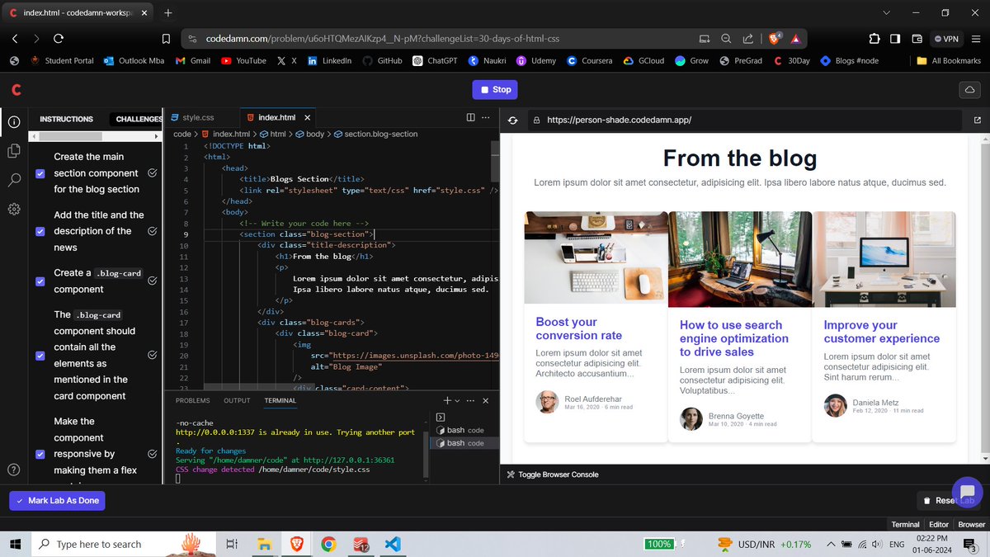
Task: Click the desk setup thumbnail of first blog card
Action: coord(596,258)
